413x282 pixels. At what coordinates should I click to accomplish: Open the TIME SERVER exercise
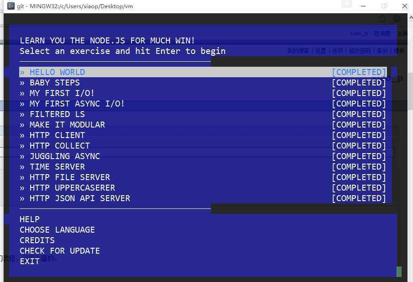203,167
